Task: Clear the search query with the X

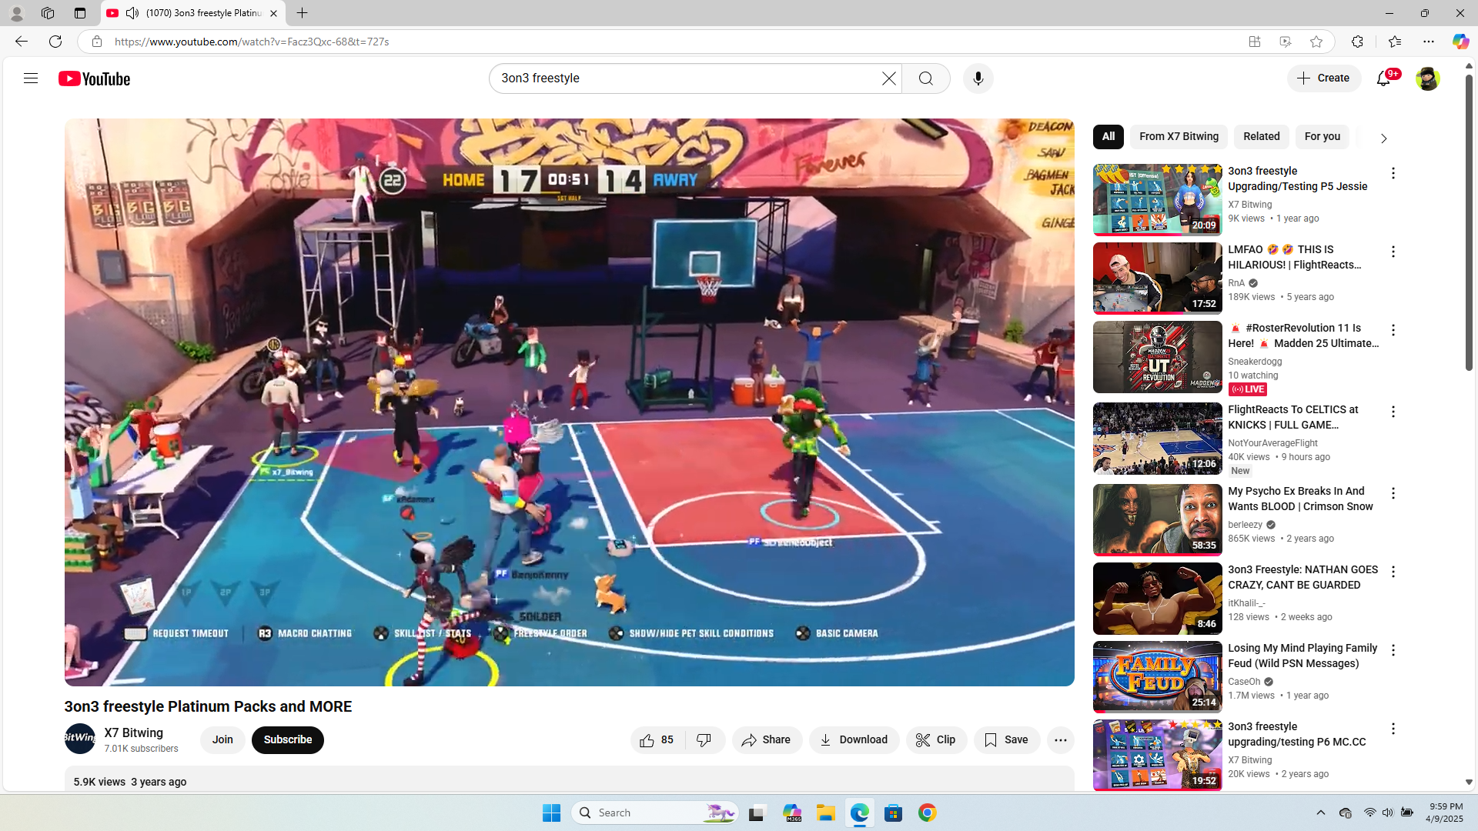Action: click(x=889, y=78)
